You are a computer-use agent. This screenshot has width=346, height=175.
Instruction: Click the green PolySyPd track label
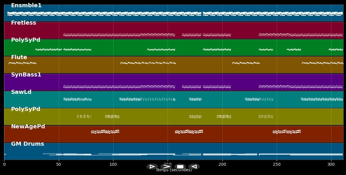26,40
